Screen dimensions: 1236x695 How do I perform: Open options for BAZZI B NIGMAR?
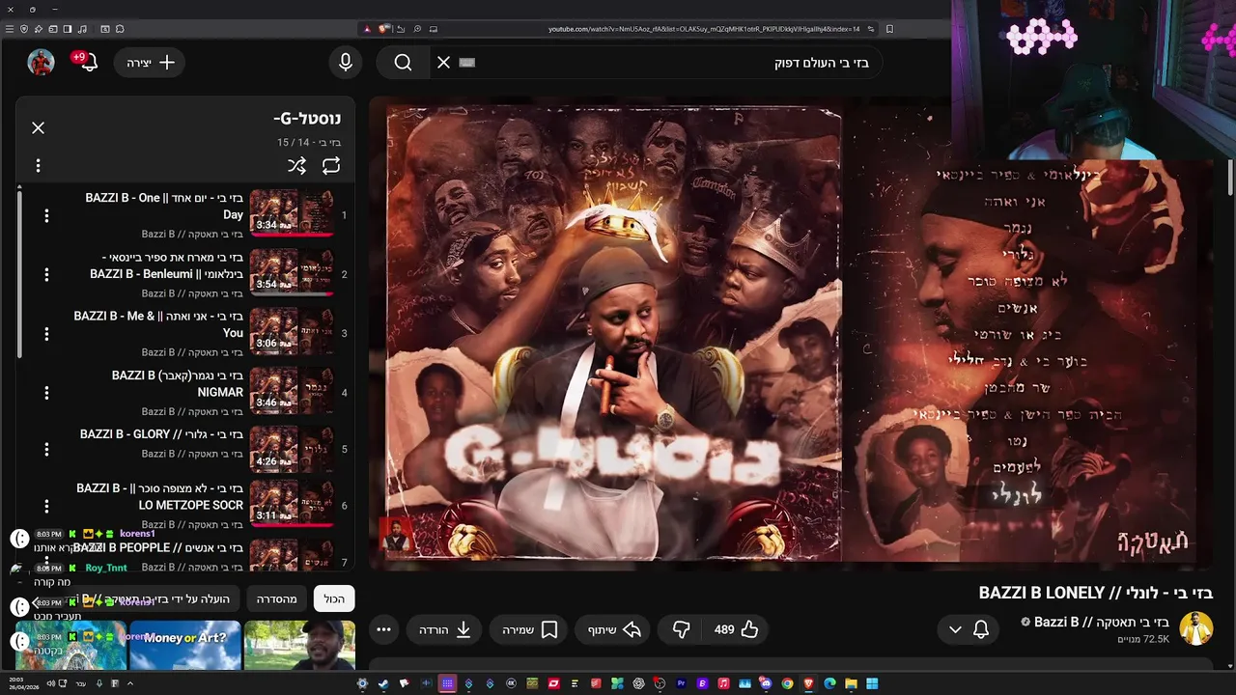pos(46,393)
